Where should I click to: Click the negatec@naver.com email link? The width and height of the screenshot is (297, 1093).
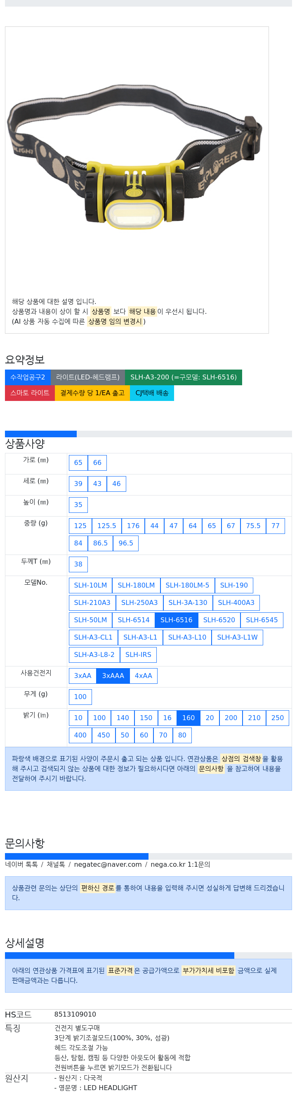pos(108,864)
